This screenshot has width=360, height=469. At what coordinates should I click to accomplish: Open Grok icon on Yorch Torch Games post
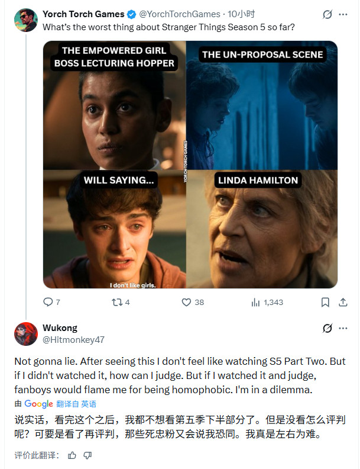pos(327,14)
